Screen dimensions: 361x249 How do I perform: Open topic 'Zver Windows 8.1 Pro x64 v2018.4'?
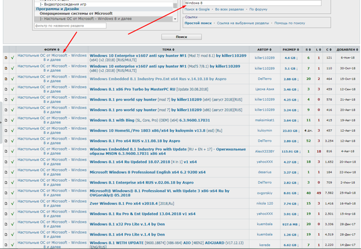[x=132, y=203]
